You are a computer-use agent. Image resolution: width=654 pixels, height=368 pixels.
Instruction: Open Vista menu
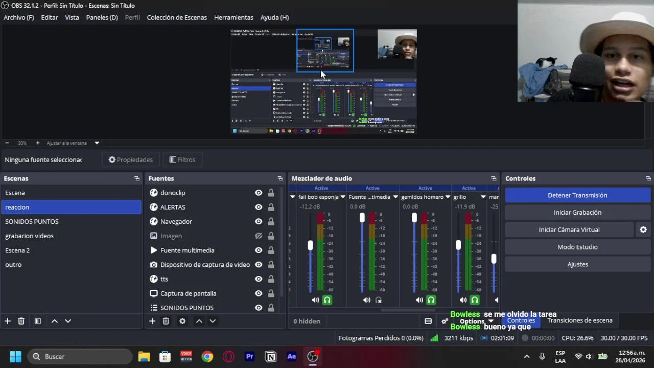click(72, 17)
